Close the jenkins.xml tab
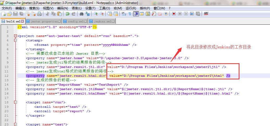The image size is (270, 126). [x=113, y=21]
